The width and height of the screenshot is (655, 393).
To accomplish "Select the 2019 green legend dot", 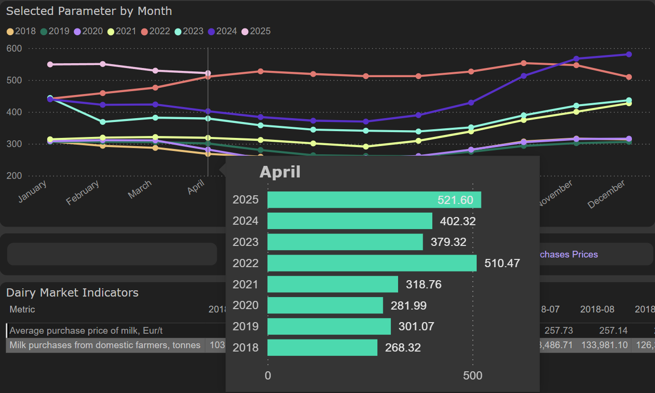I will (x=44, y=31).
